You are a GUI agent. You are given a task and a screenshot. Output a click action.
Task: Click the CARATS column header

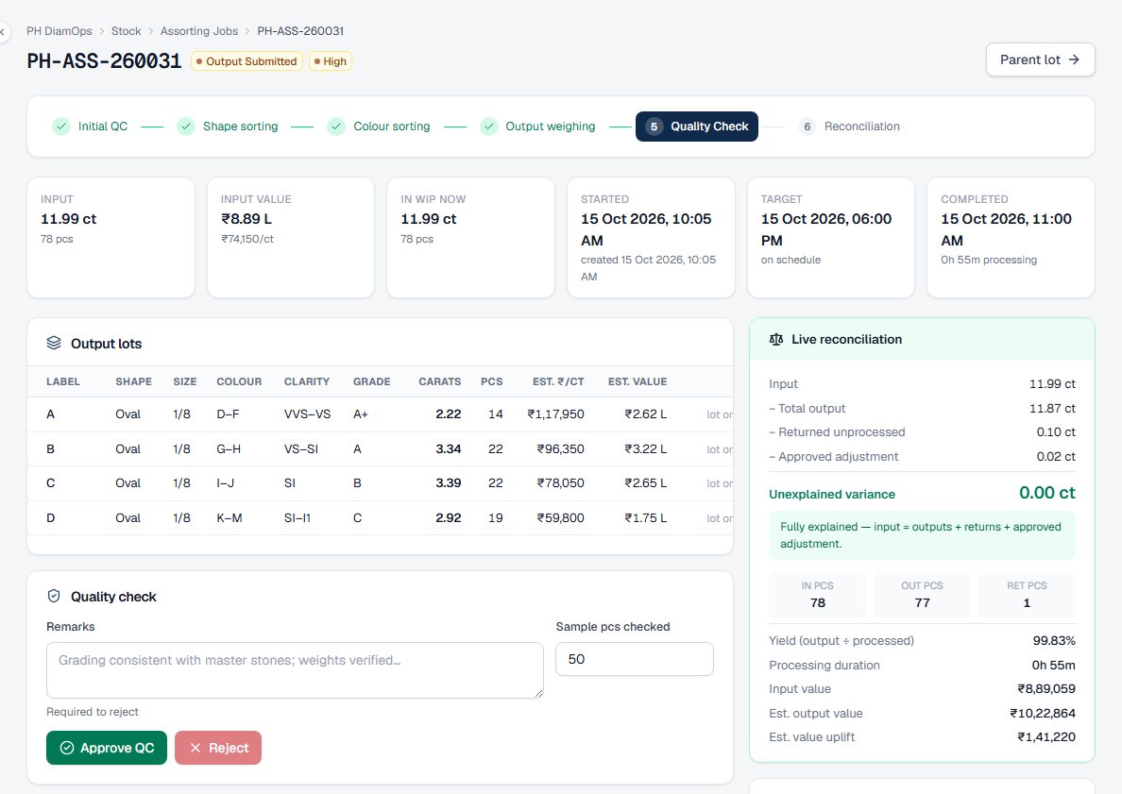pos(439,382)
